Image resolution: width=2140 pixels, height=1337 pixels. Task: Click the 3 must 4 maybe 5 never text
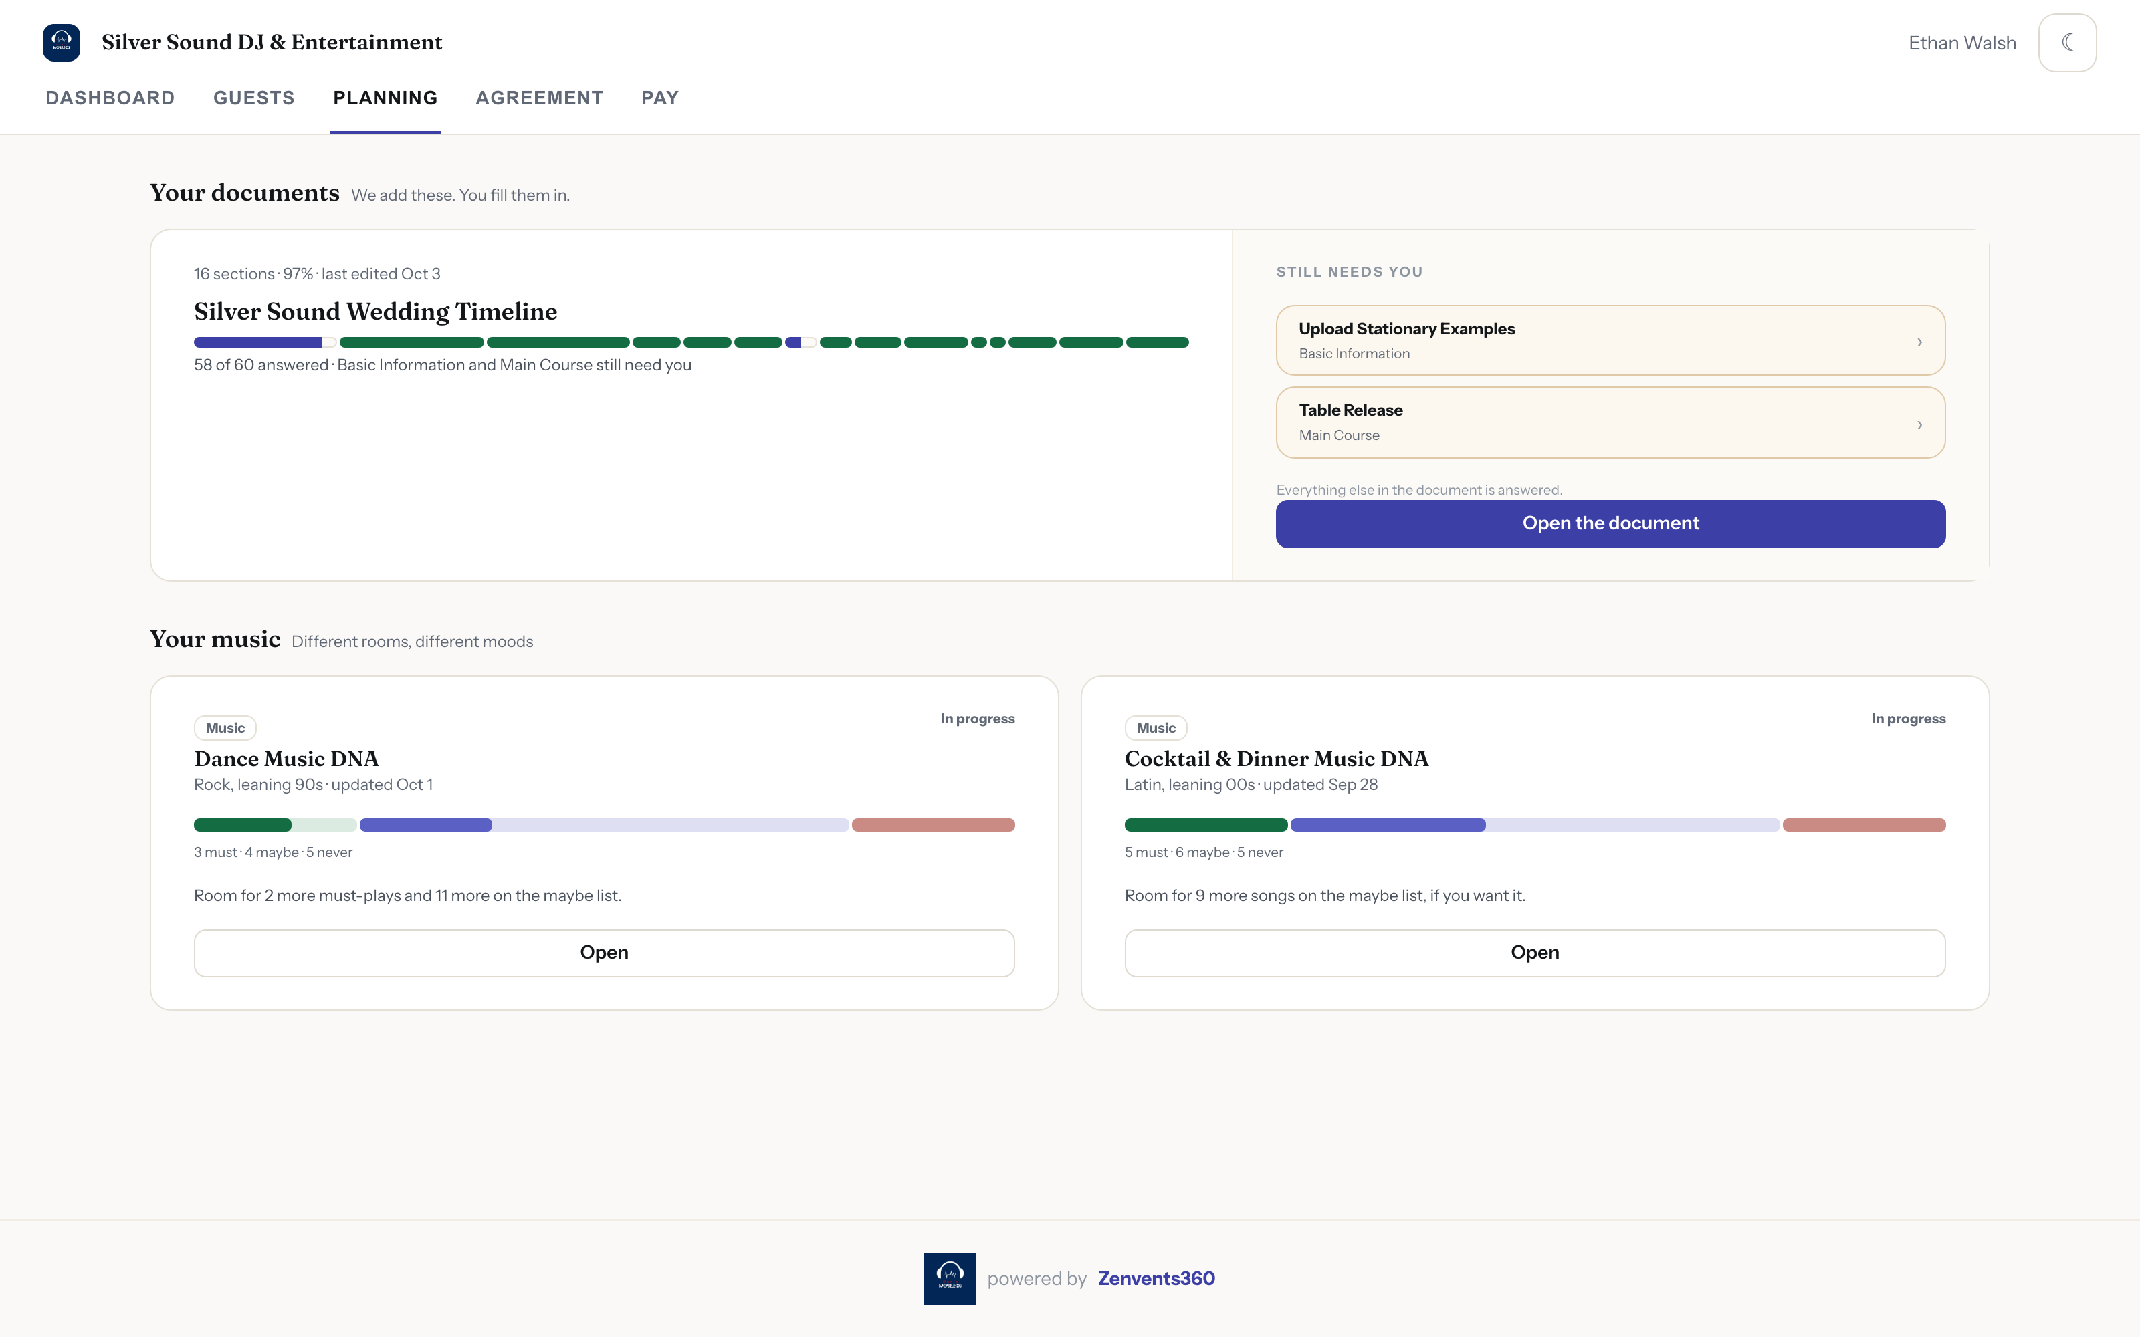[x=274, y=852]
